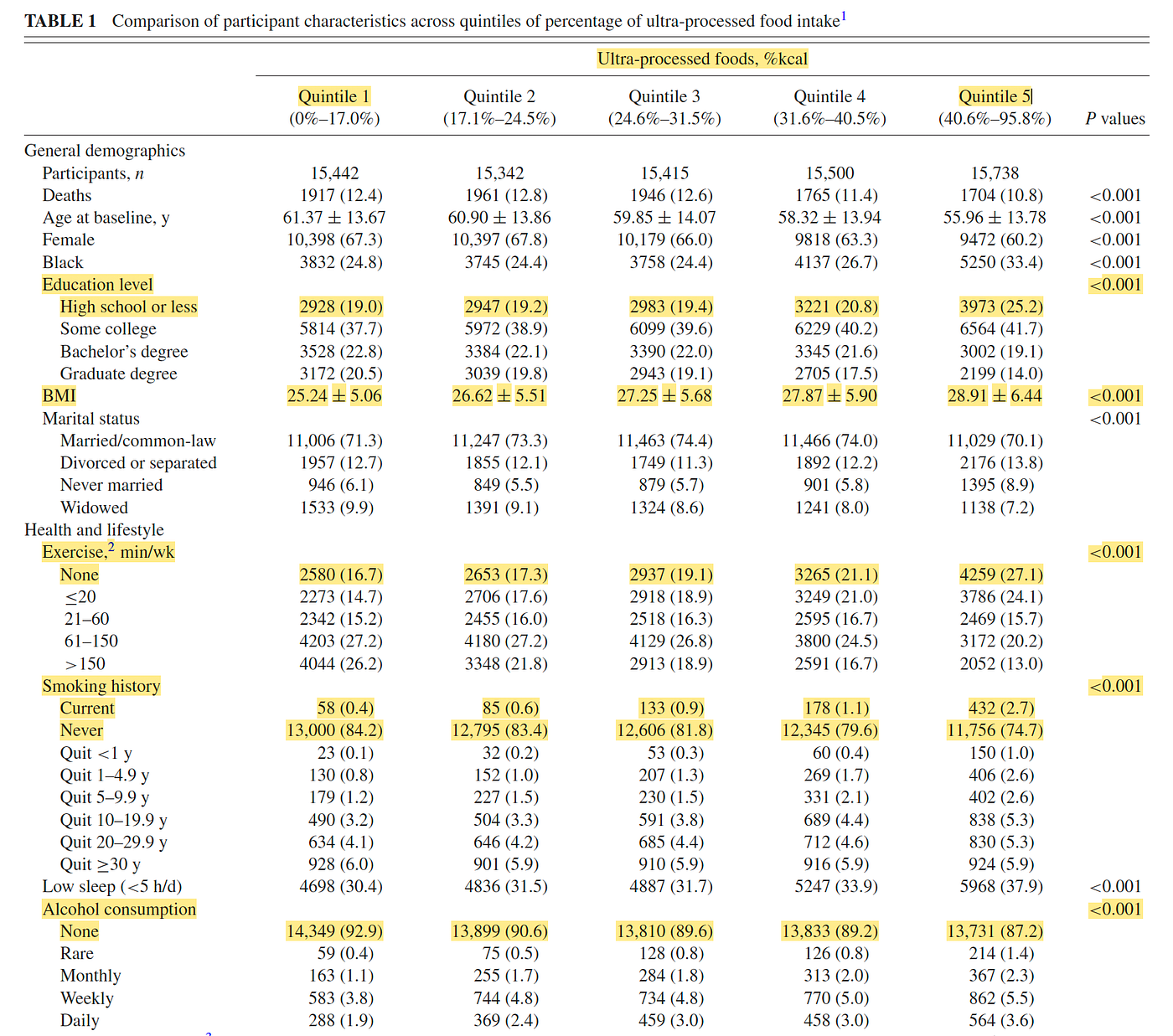The height and width of the screenshot is (1036, 1173).
Task: Click highlighted P value in BMI row
Action: 1115,395
